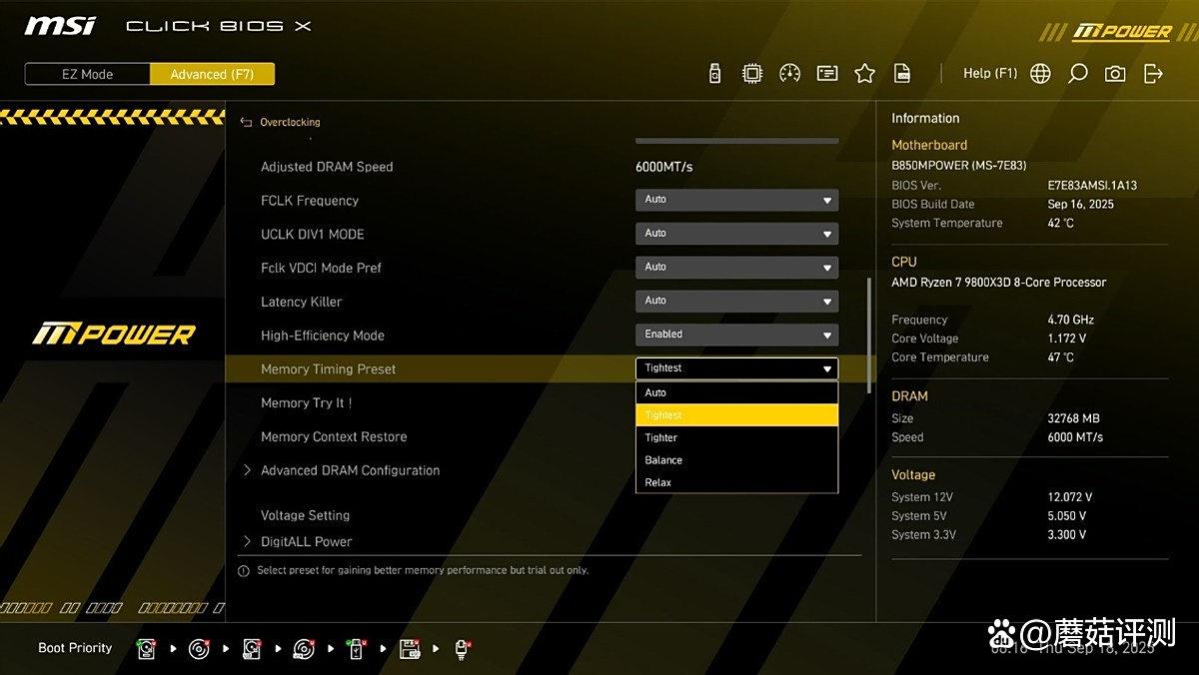
Task: Open Help (F1)
Action: coord(990,73)
